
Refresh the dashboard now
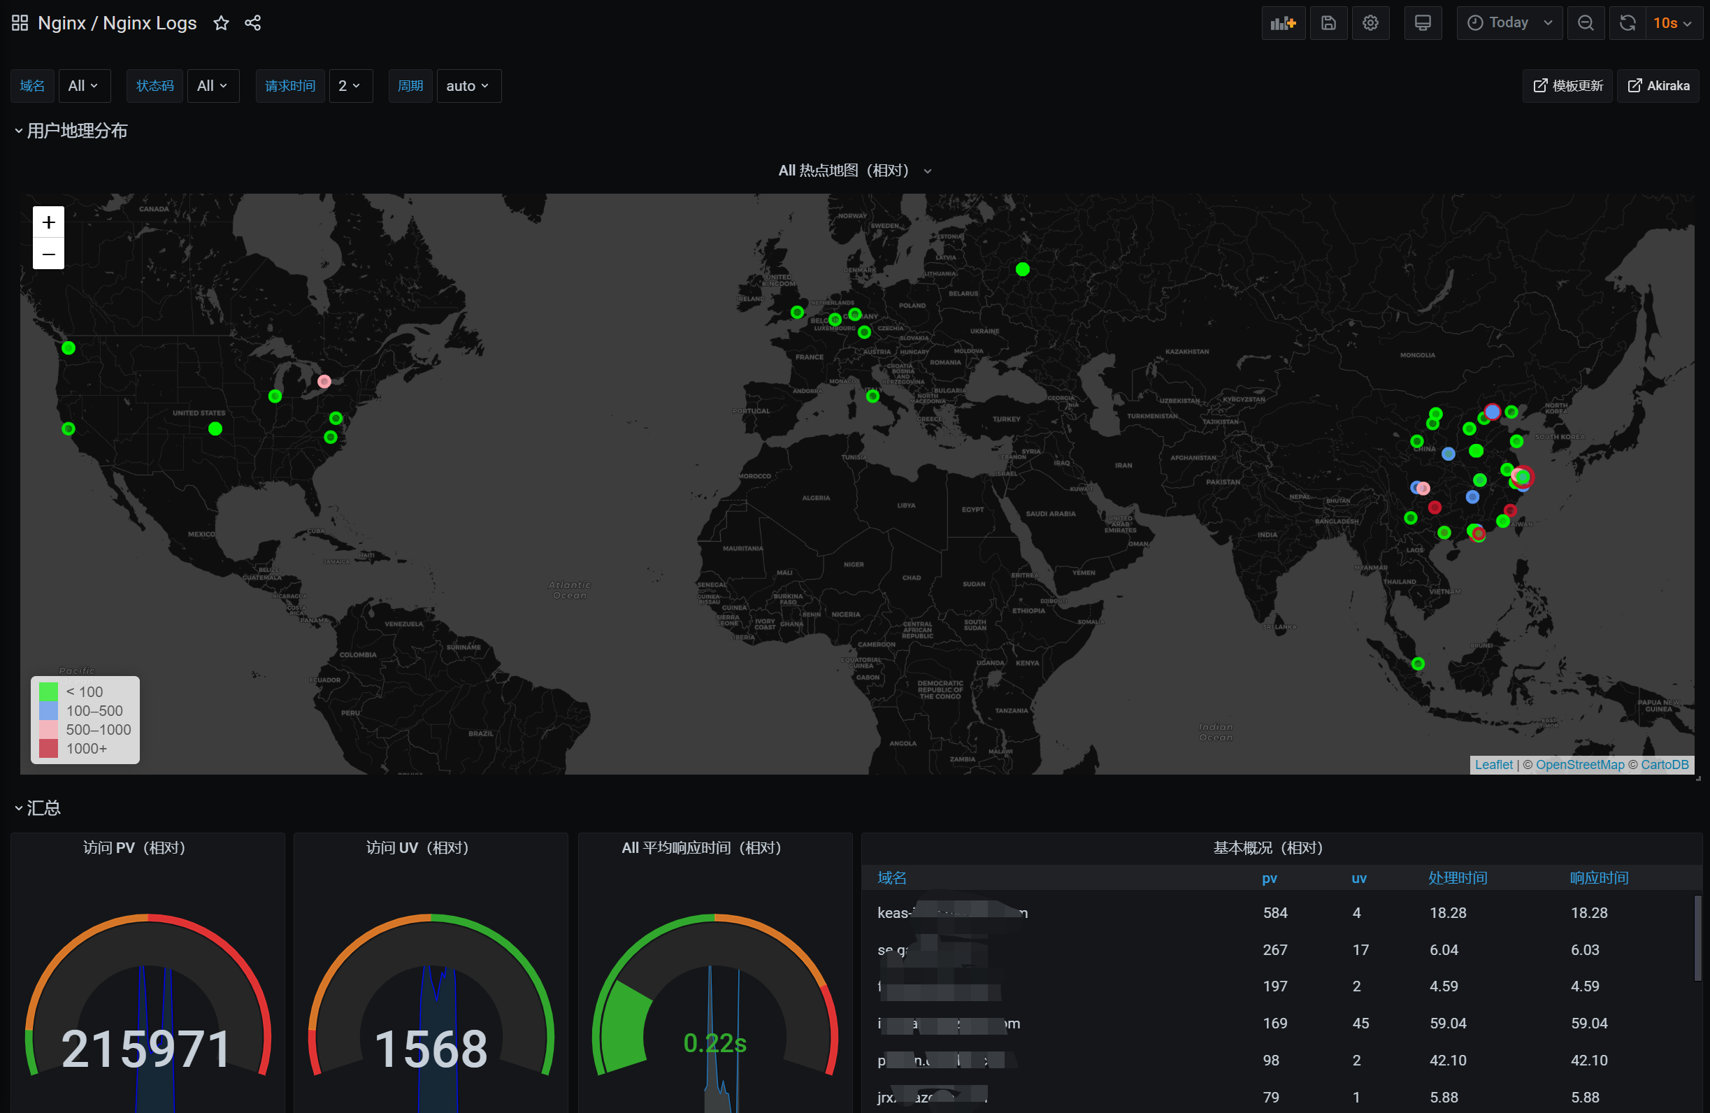tap(1628, 23)
